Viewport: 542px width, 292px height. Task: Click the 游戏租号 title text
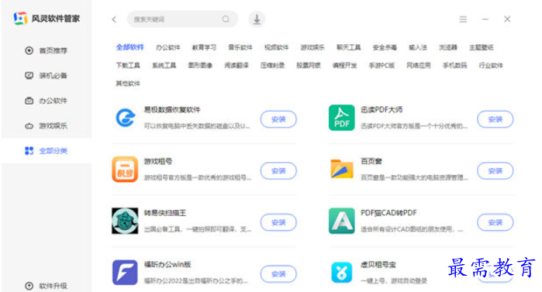[158, 161]
